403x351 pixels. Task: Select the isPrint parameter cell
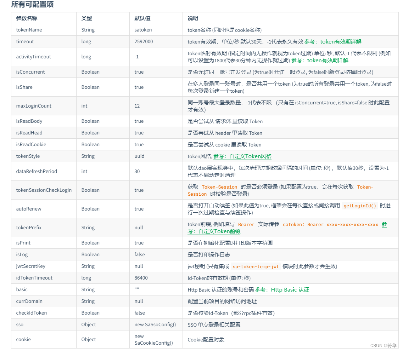[x=44, y=243]
